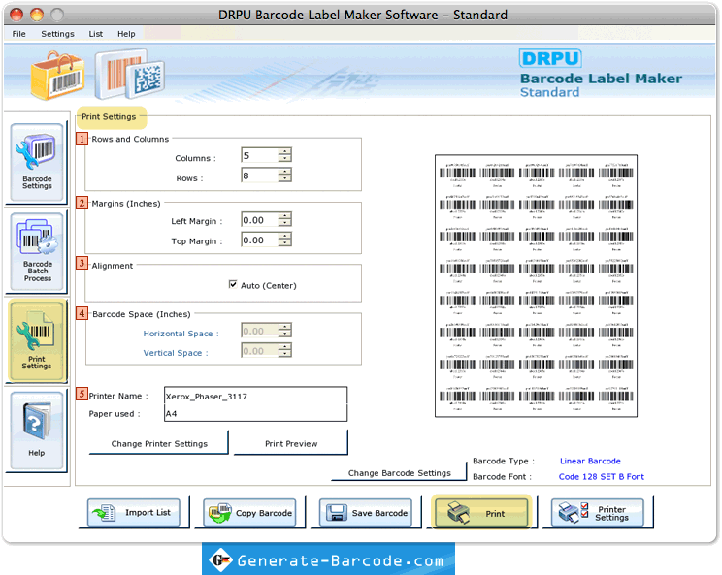Click the Generate-Barcode.com banner
The height and width of the screenshot is (575, 722).
[x=328, y=559]
